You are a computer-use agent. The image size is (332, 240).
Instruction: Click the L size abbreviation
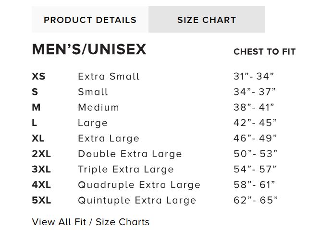click(35, 123)
